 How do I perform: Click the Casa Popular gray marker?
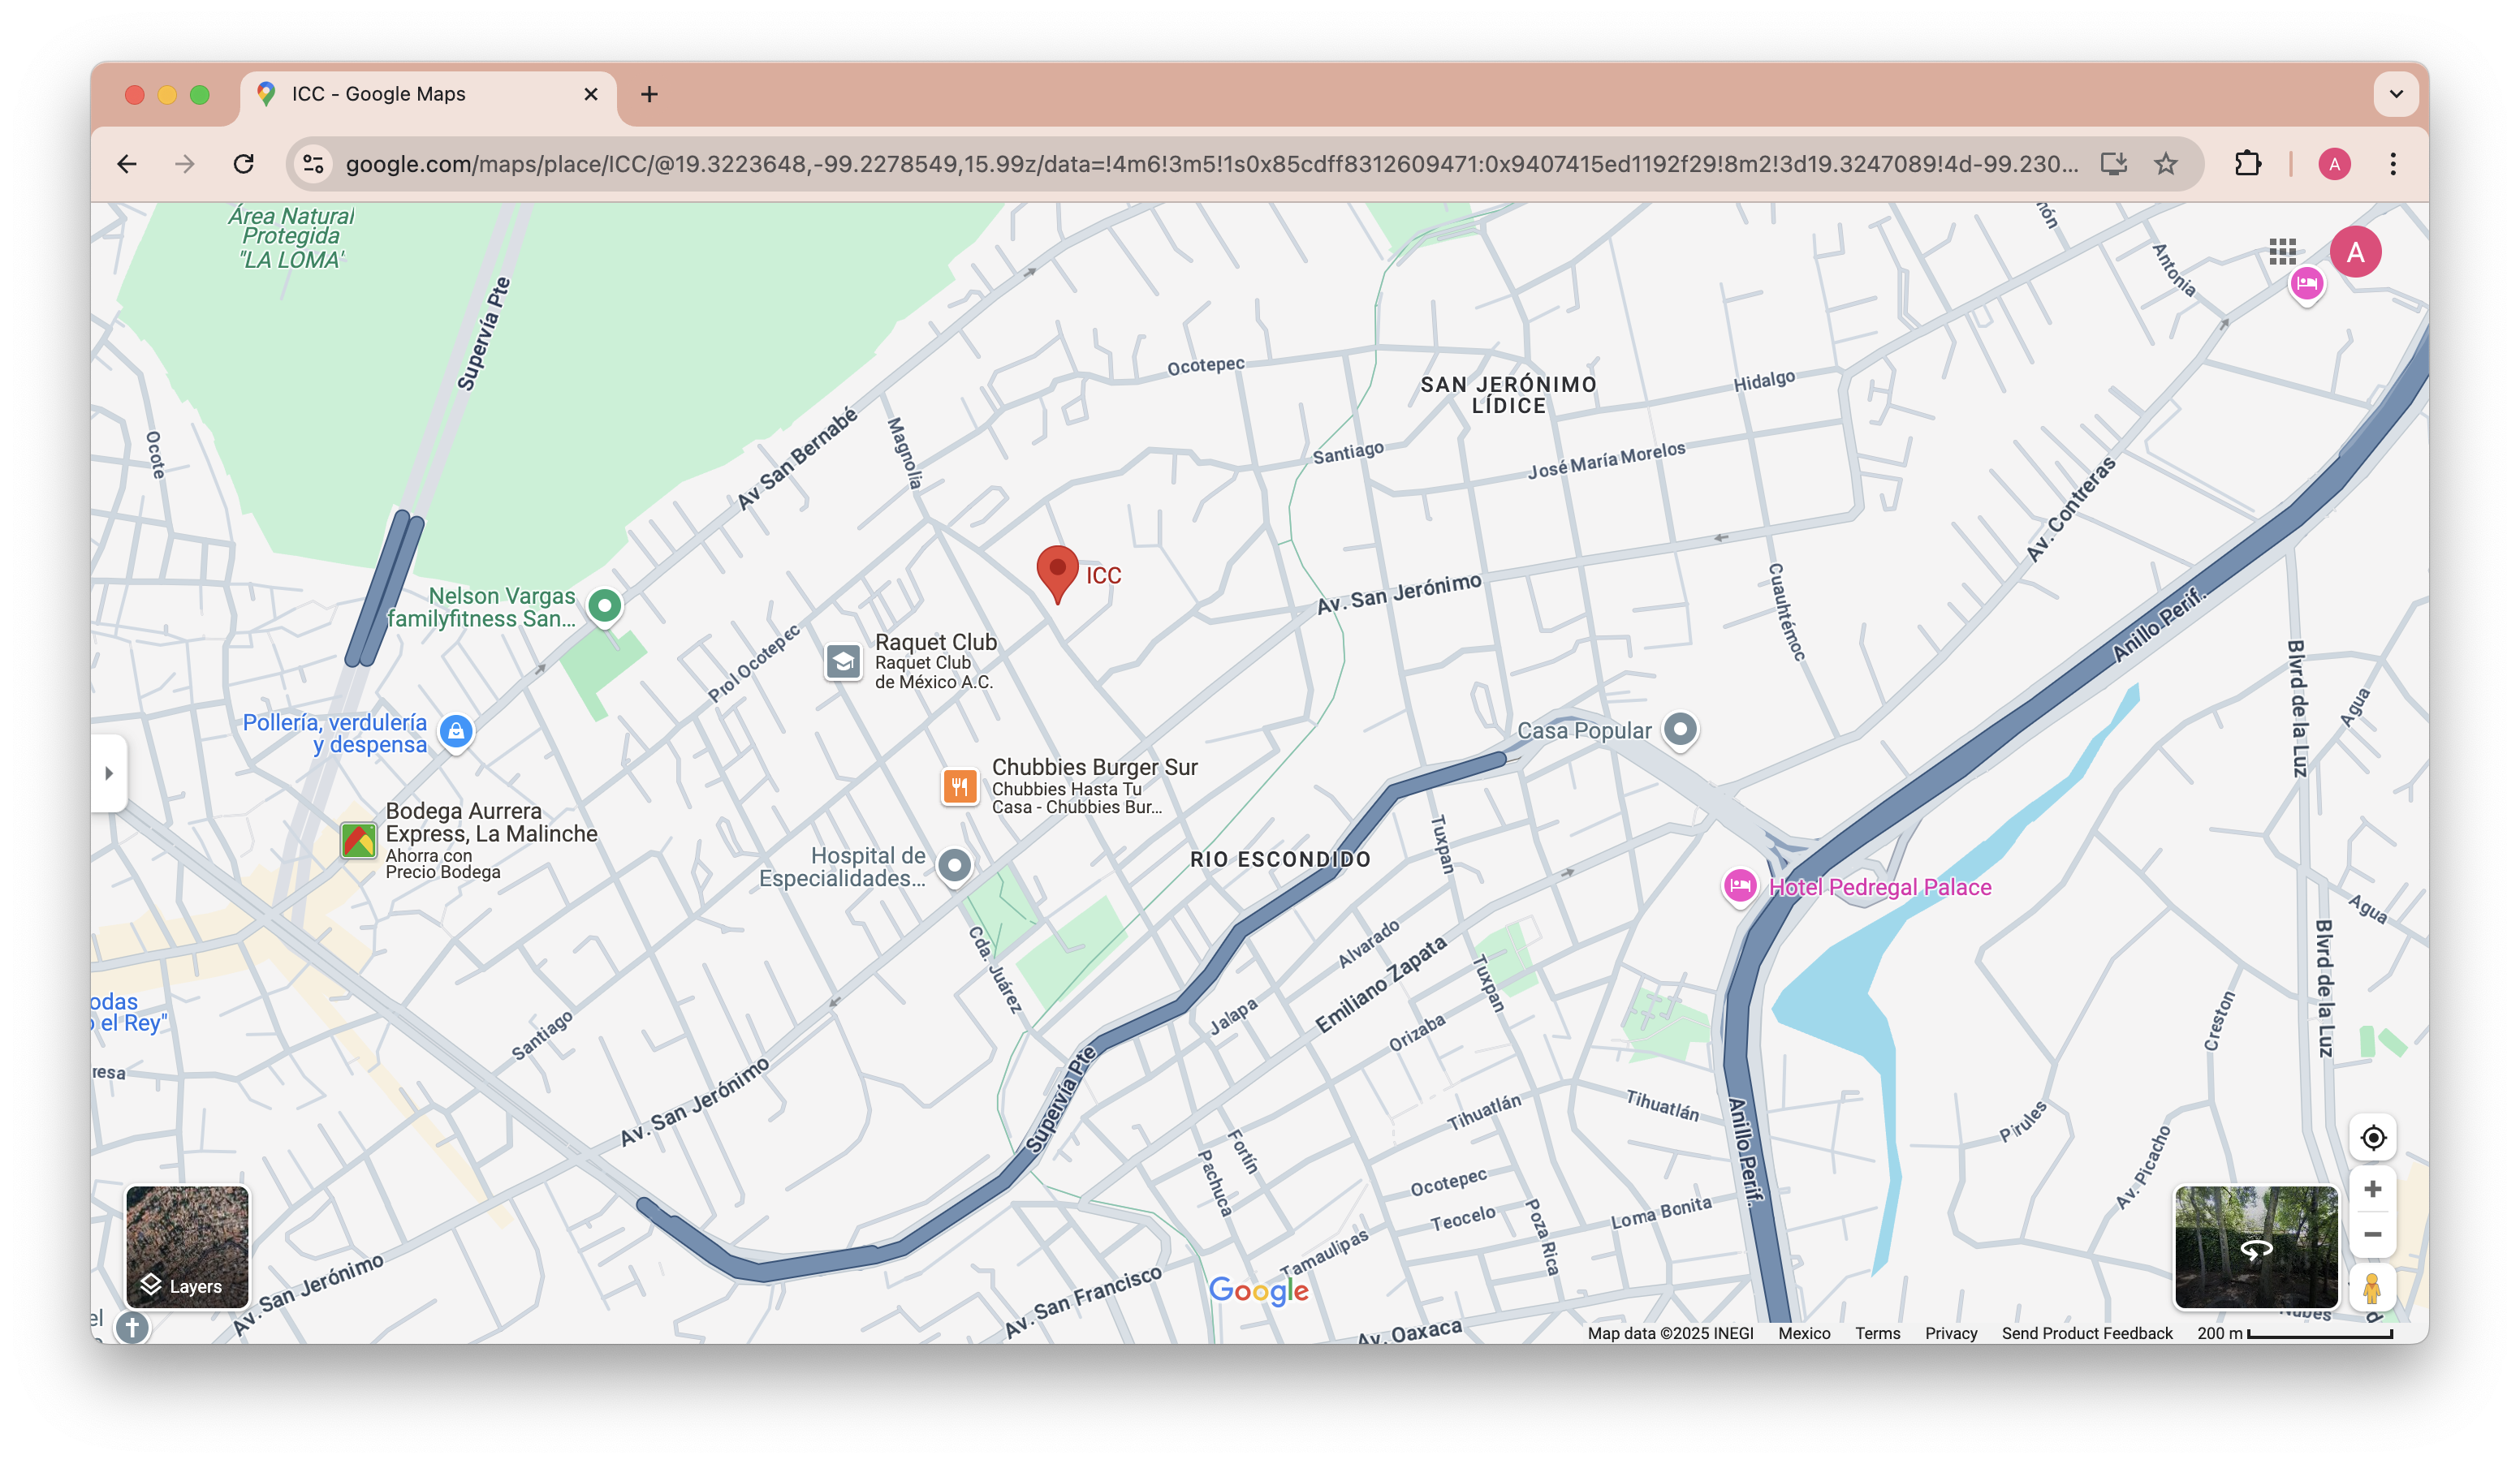1680,730
